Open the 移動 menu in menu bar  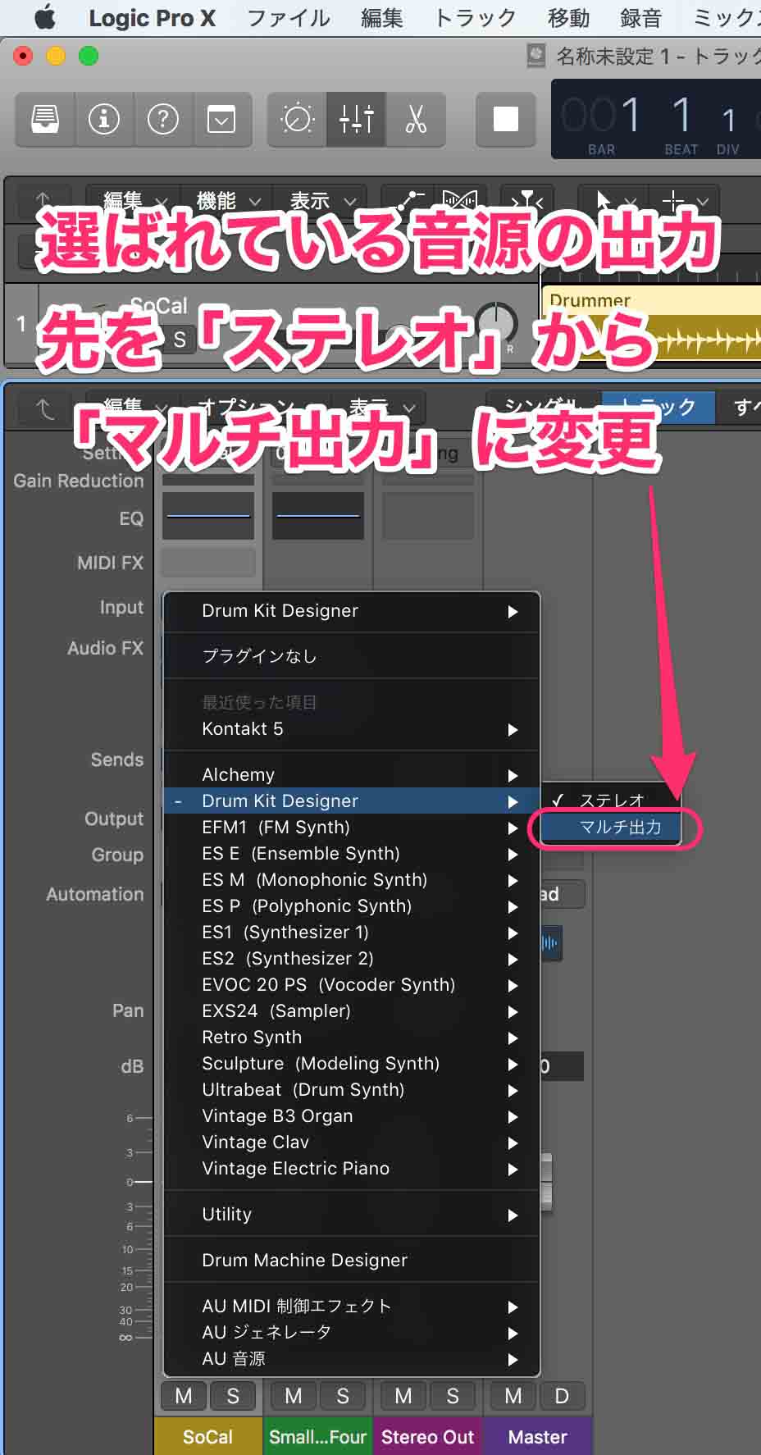point(568,17)
